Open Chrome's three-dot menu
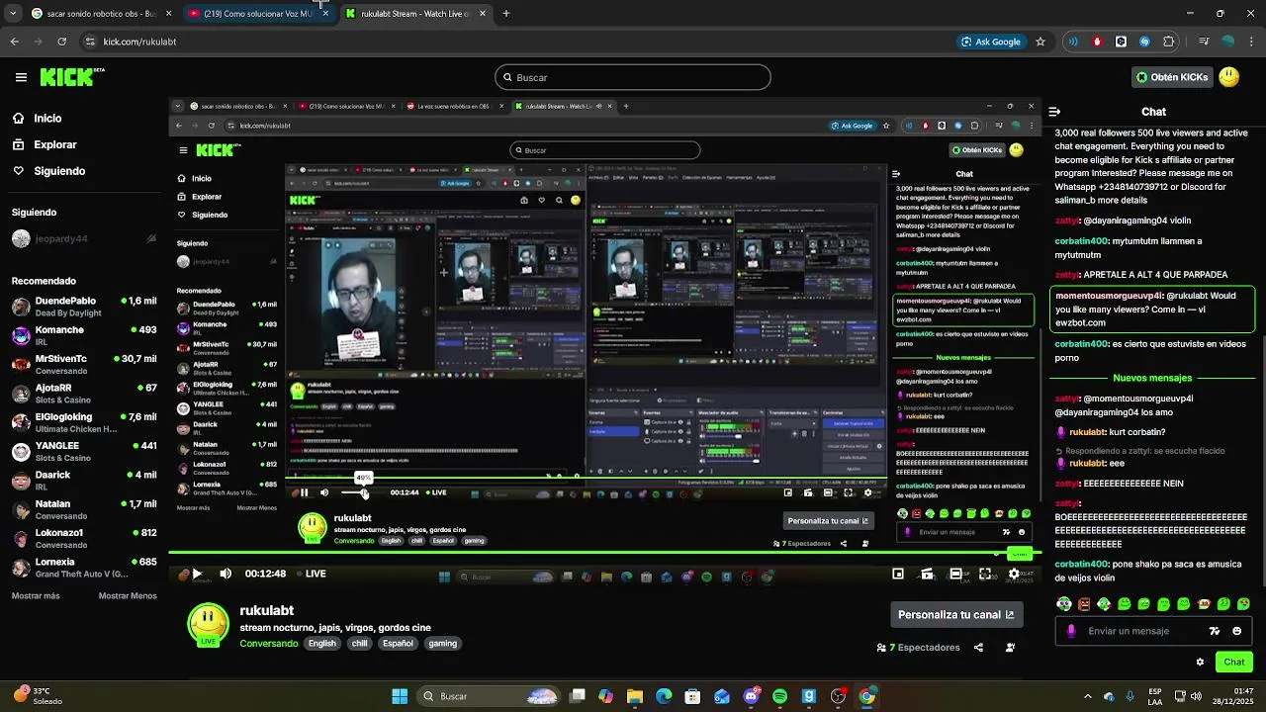Image resolution: width=1266 pixels, height=712 pixels. tap(1252, 42)
